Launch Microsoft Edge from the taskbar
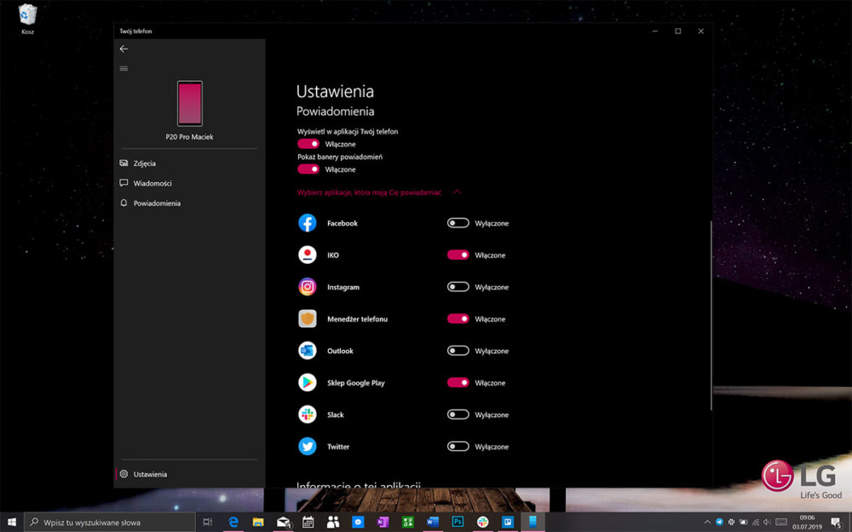Viewport: 852px width, 532px height. (233, 523)
